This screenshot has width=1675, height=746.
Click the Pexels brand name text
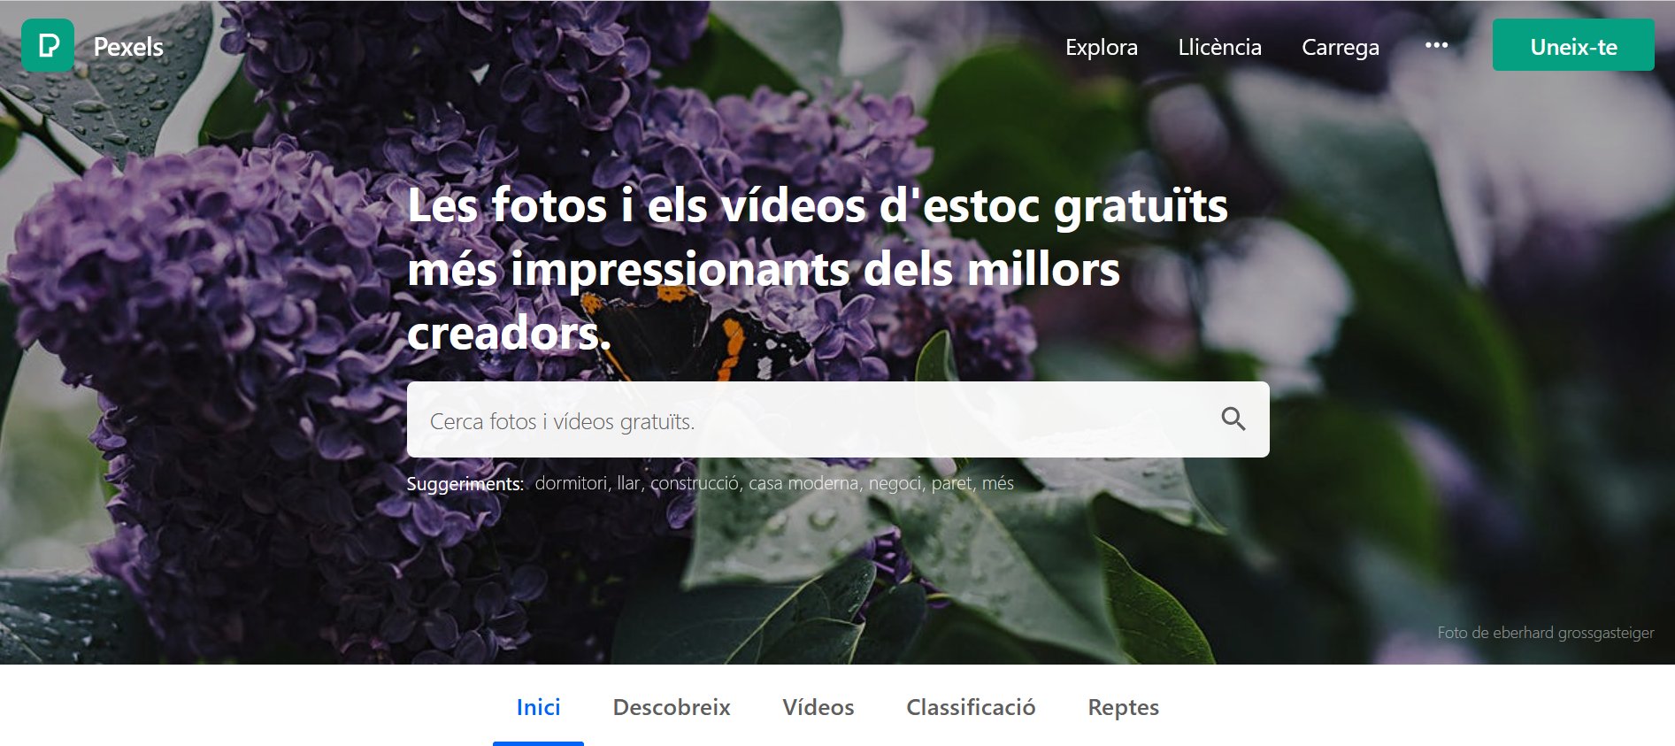tap(128, 47)
